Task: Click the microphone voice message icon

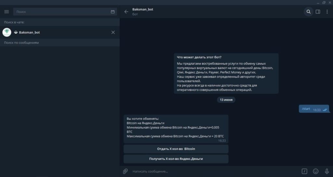Action: pyautogui.click(x=327, y=171)
